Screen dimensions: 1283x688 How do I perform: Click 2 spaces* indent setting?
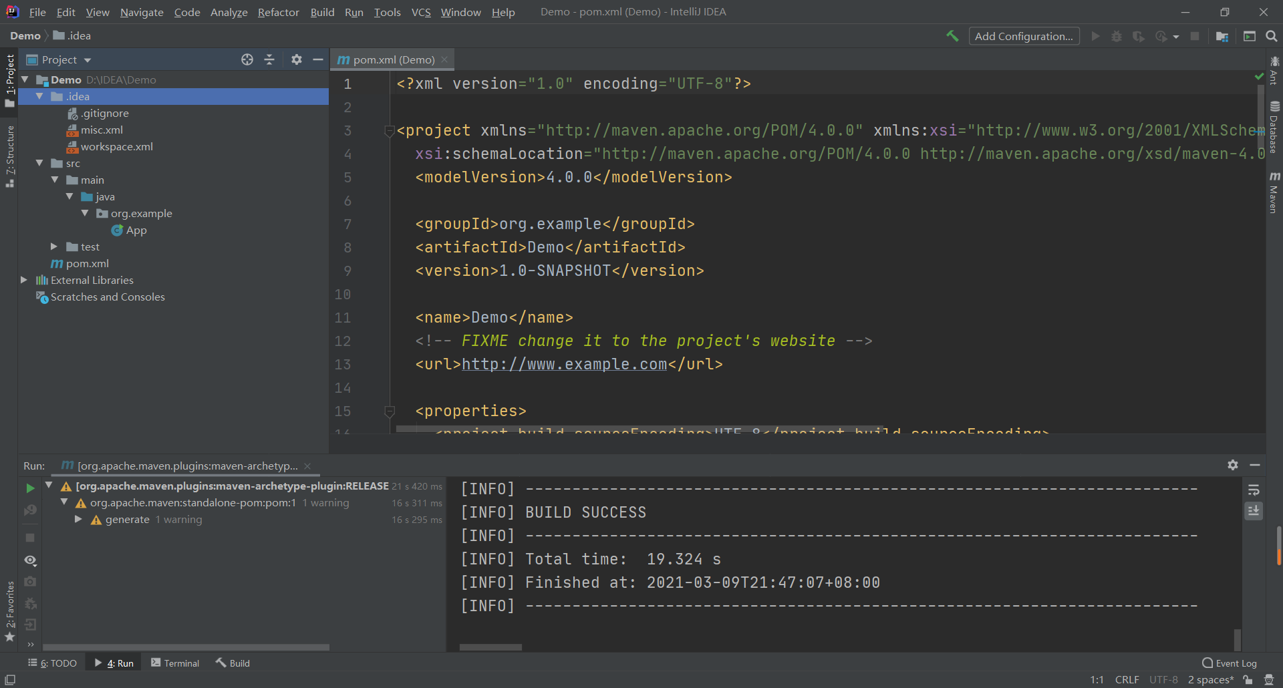click(1210, 679)
